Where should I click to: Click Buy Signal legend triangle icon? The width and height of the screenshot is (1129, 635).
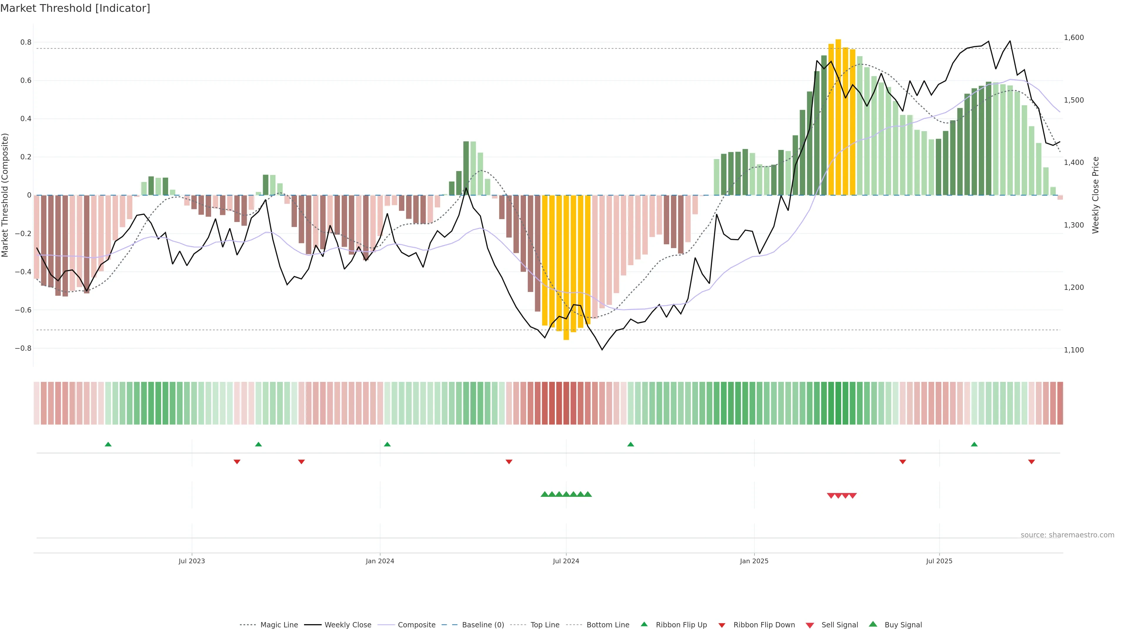[873, 624]
